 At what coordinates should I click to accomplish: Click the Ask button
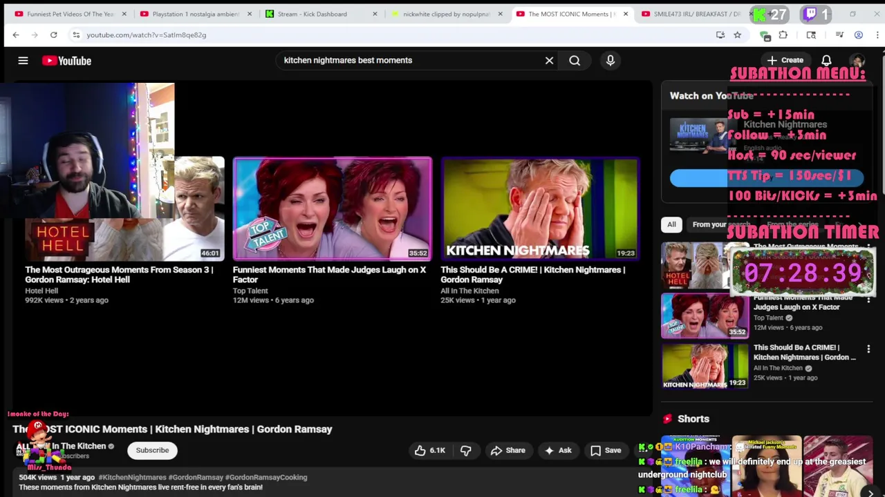coord(557,450)
